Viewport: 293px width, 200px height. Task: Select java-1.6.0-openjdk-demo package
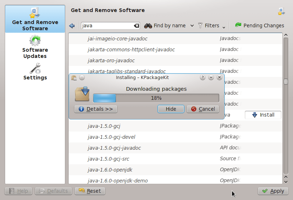pos(175,180)
